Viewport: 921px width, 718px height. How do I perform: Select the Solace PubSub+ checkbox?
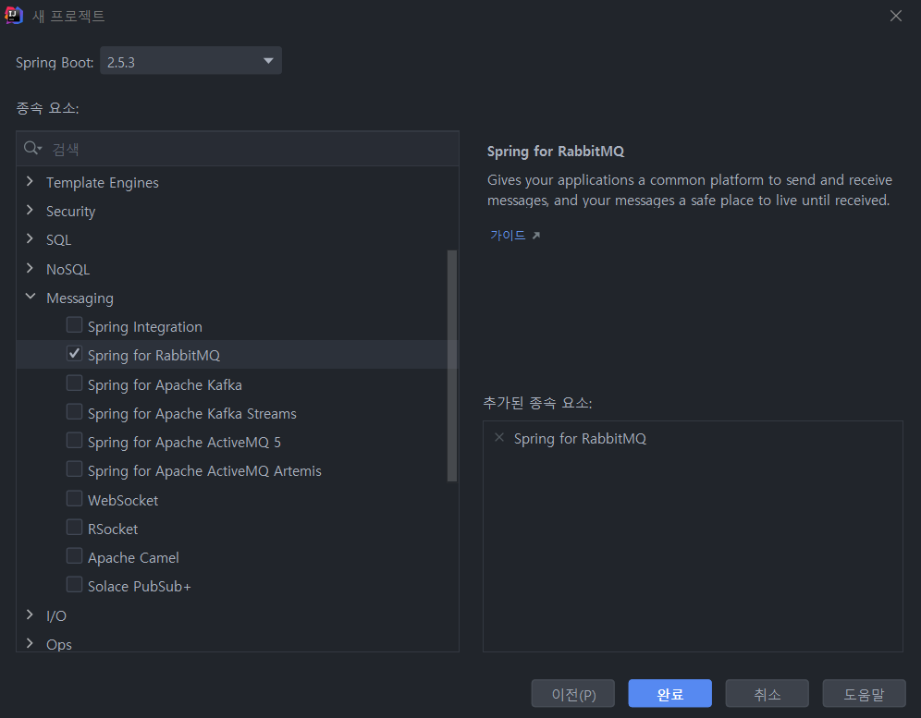75,585
